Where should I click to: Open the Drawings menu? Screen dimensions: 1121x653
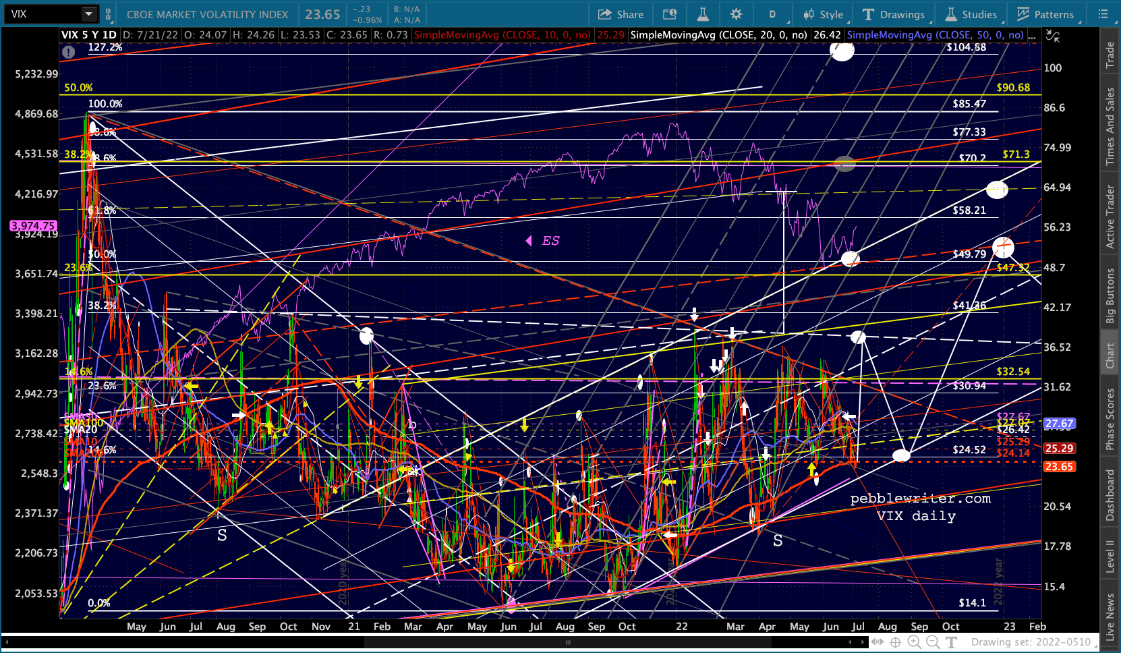[894, 14]
